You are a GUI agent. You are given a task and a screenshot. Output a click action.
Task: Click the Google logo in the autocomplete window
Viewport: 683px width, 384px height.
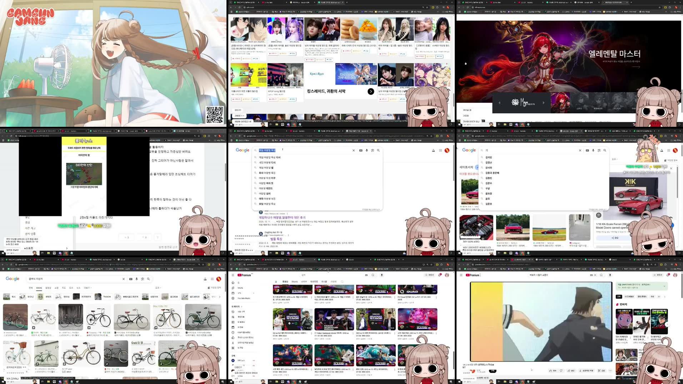click(x=243, y=150)
